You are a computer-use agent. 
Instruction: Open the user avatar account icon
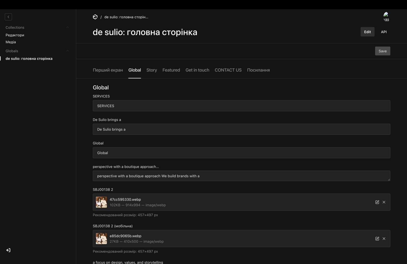pyautogui.click(x=386, y=17)
